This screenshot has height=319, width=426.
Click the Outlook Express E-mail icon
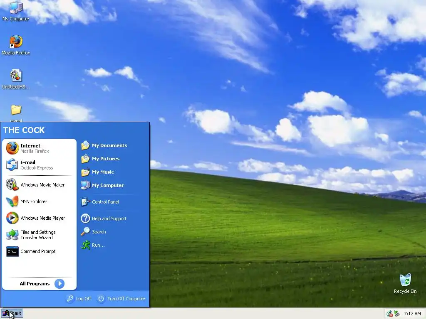[x=12, y=164]
